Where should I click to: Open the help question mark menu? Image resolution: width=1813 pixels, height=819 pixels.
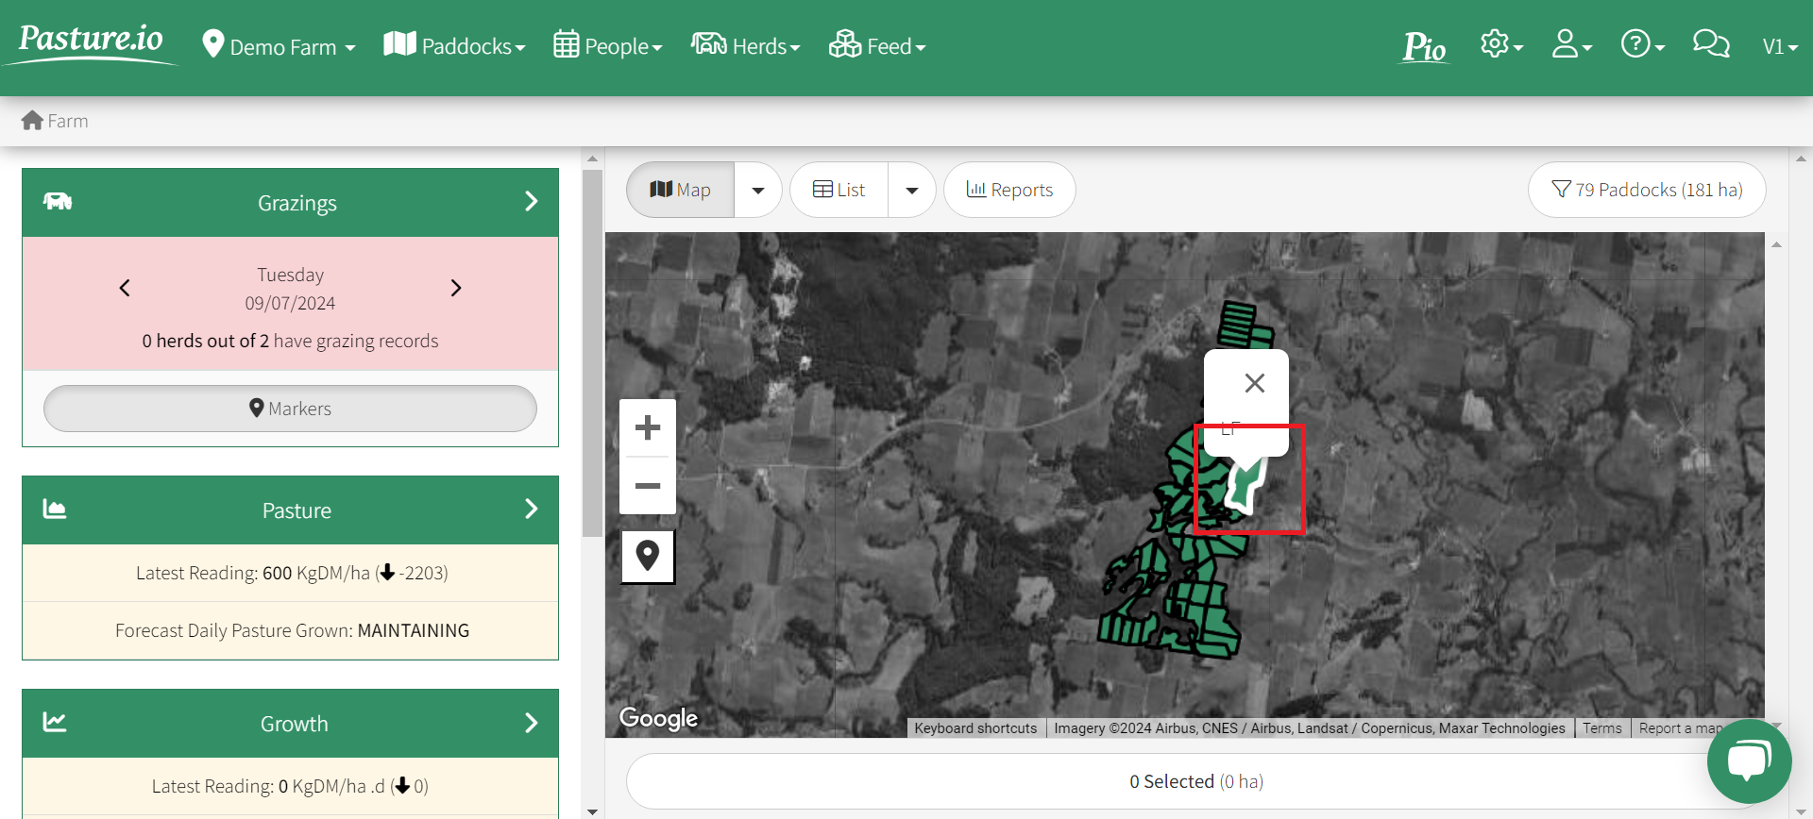[x=1642, y=44]
